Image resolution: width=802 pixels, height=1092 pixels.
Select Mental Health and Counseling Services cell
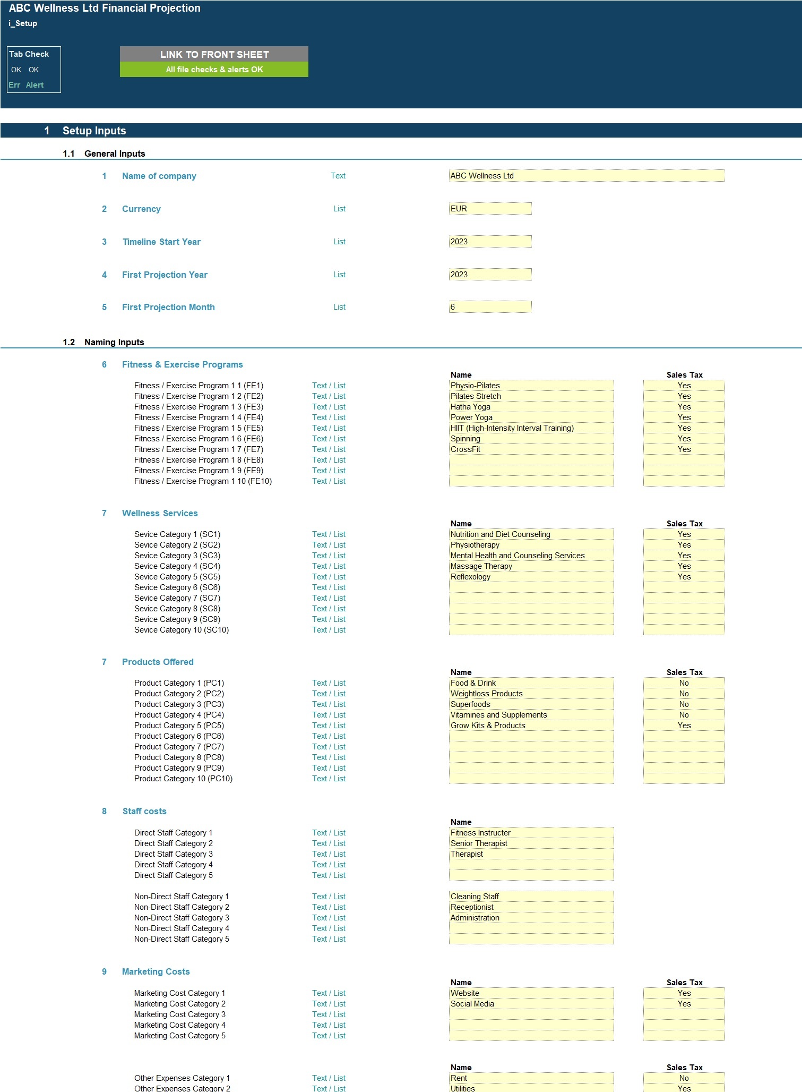pos(531,556)
